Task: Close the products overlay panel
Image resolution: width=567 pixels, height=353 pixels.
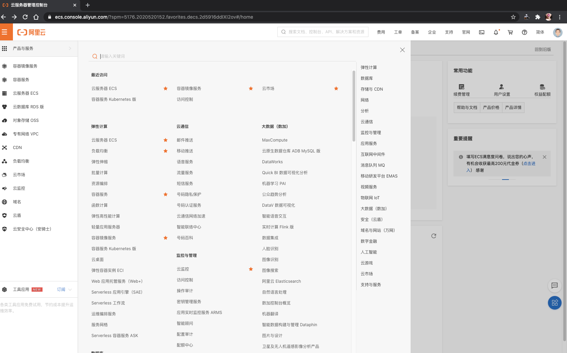Action: tap(402, 50)
